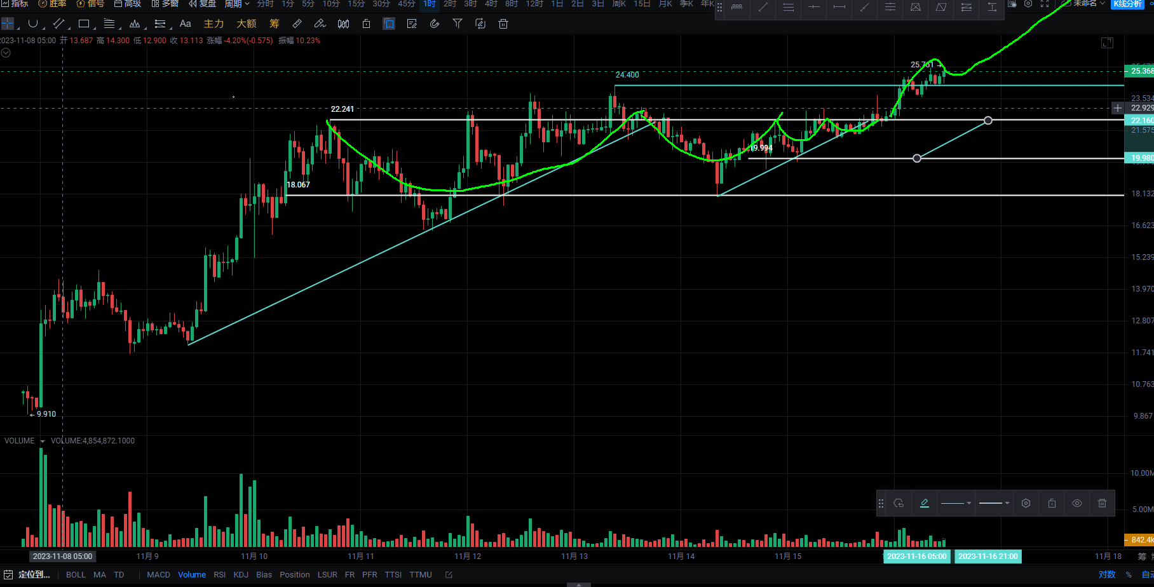The image size is (1154, 587).
Task: Switch to the 4时 timeframe
Action: (x=491, y=4)
